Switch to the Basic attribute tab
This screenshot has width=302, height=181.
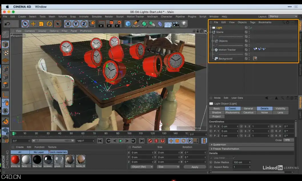coord(216,108)
